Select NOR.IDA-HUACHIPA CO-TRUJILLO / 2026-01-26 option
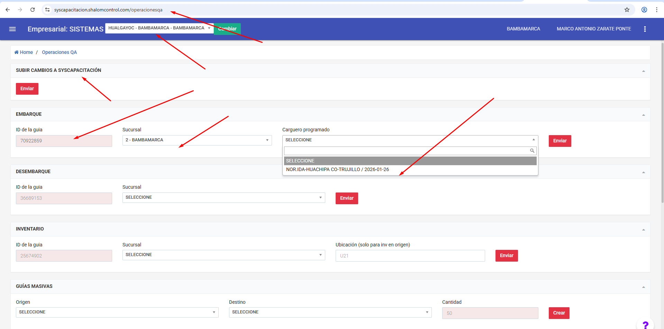Viewport: 664px width, 329px height. (337, 169)
